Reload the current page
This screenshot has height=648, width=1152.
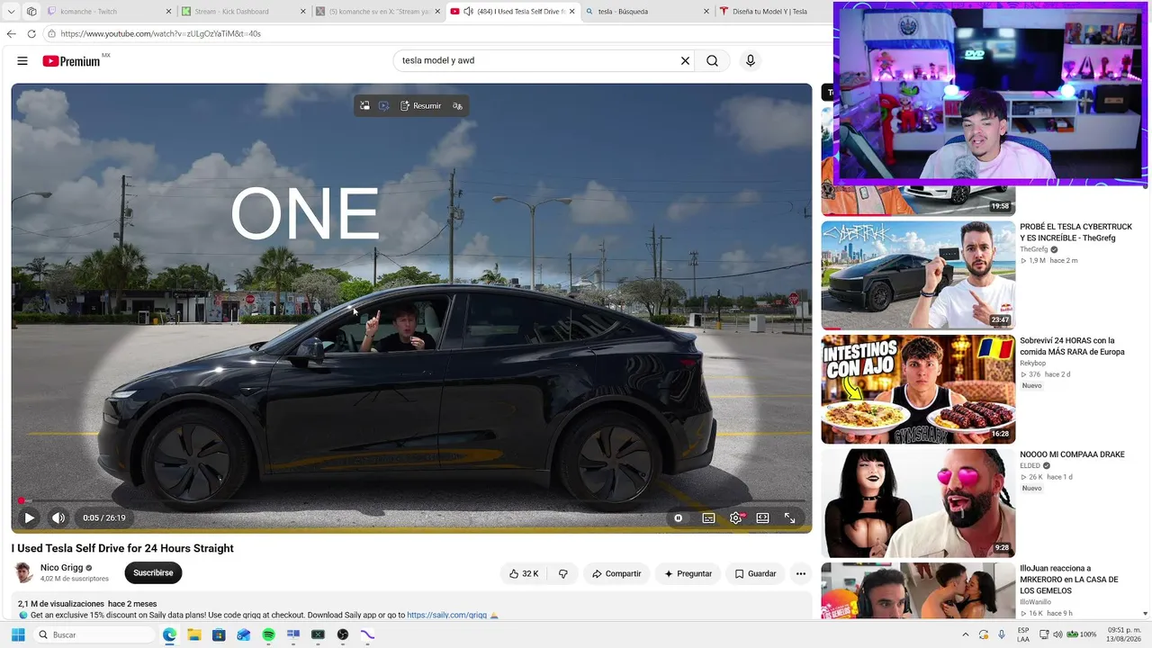(x=31, y=34)
